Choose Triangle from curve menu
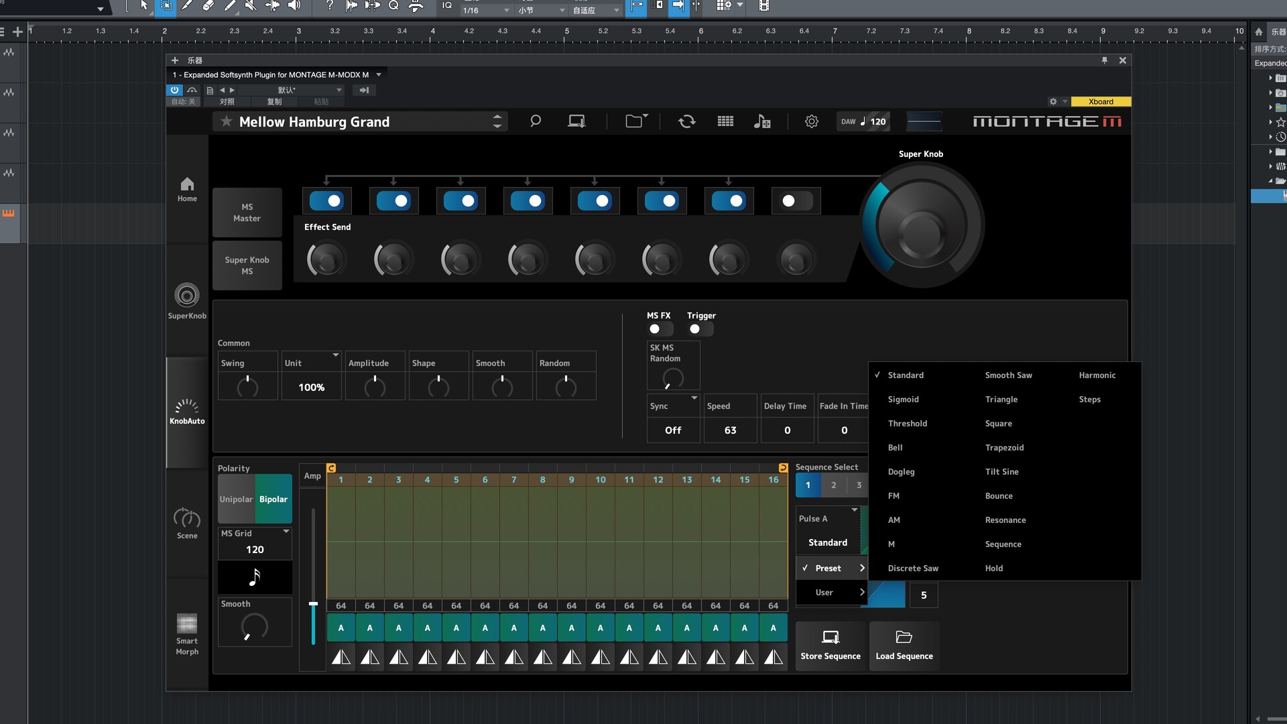 [1001, 400]
